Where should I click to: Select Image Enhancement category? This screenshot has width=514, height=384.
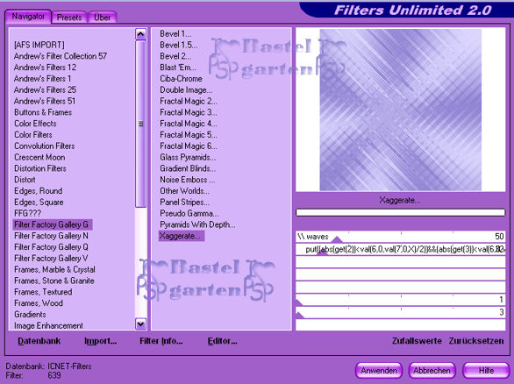coord(48,325)
